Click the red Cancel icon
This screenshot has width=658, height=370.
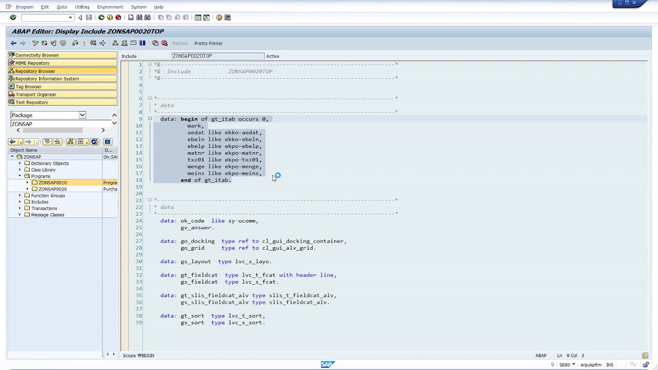coord(118,17)
